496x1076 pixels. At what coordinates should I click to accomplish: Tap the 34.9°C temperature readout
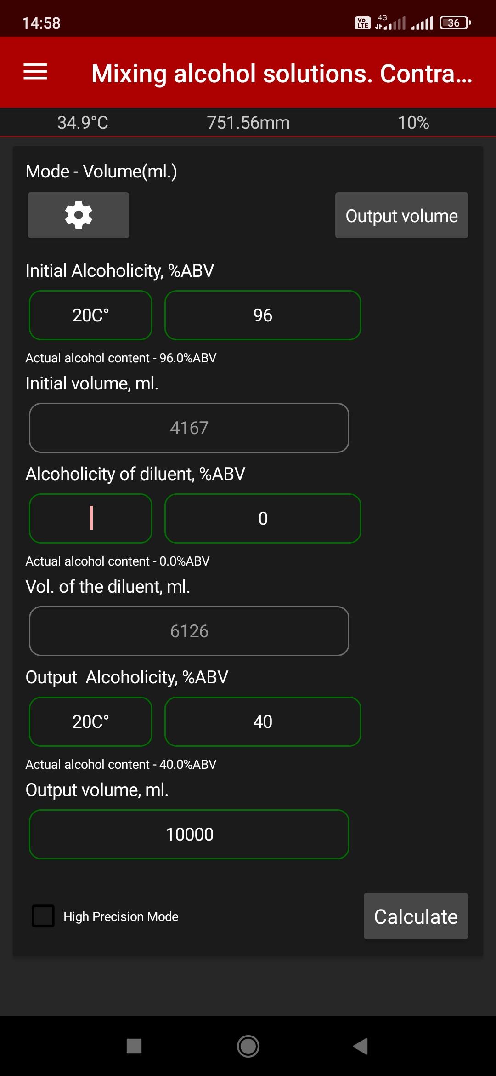[x=83, y=123]
